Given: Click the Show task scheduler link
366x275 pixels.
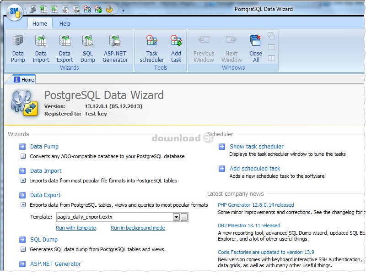Looking at the screenshot, I should [257, 147].
